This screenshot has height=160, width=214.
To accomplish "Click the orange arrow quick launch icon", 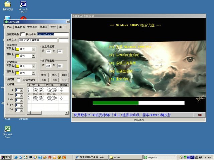I will 64,157.
